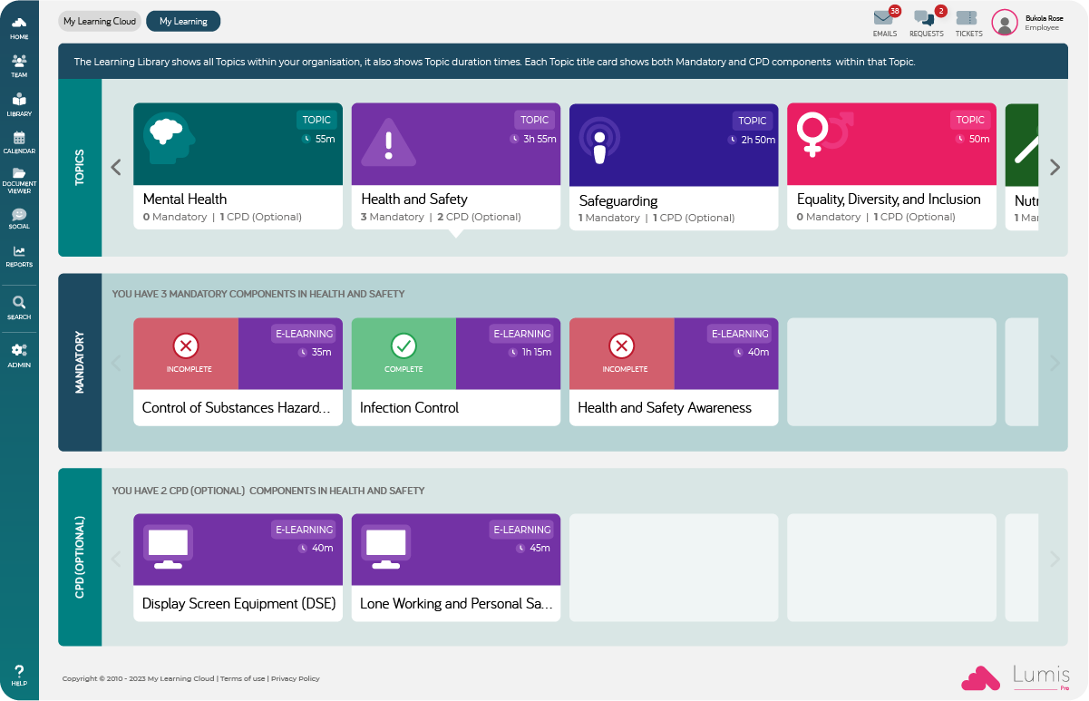Open Equality, Diversity, and Inclusion topic title
This screenshot has height=701, width=1089.
(889, 199)
